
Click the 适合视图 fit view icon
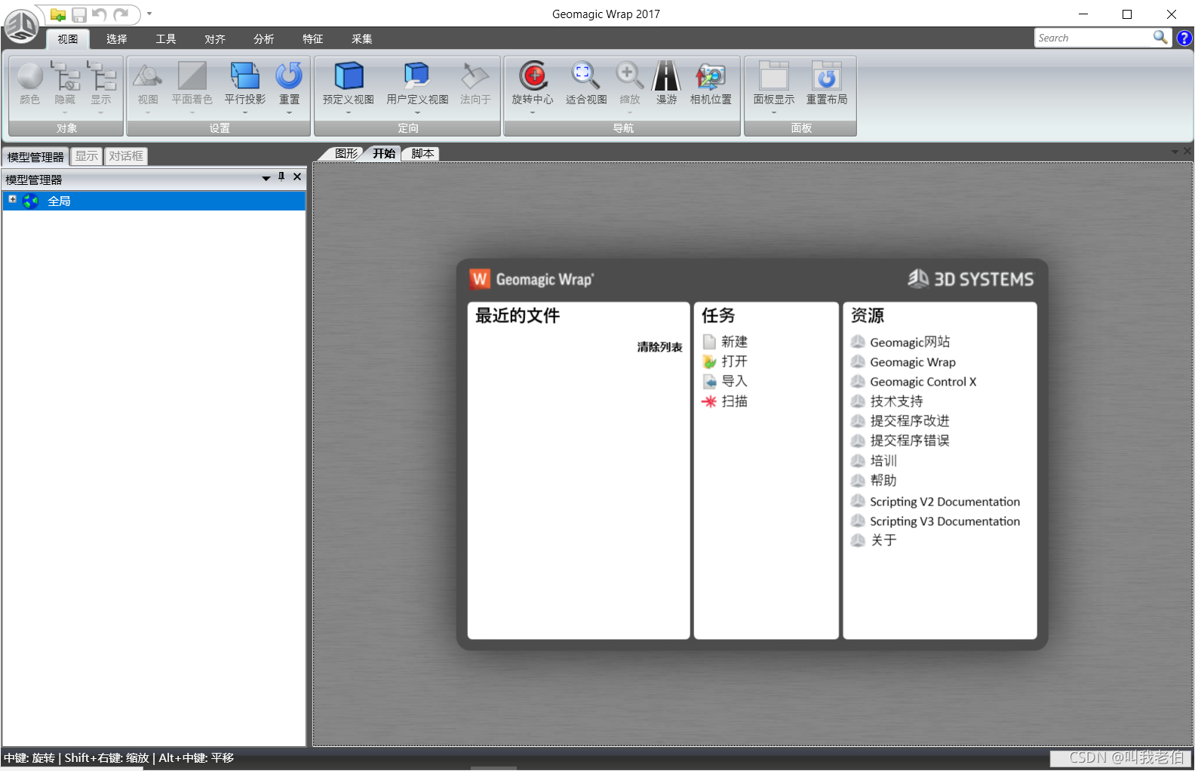[x=585, y=76]
